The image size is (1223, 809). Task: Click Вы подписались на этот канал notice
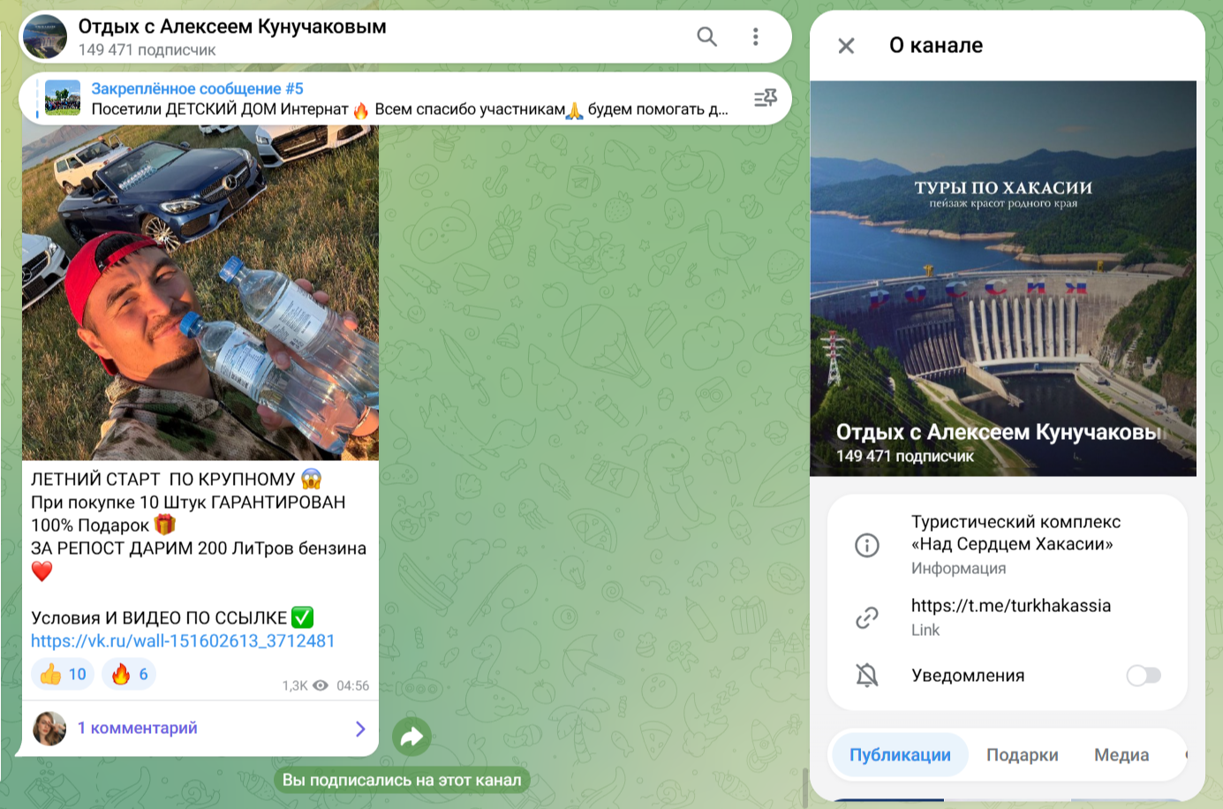402,780
